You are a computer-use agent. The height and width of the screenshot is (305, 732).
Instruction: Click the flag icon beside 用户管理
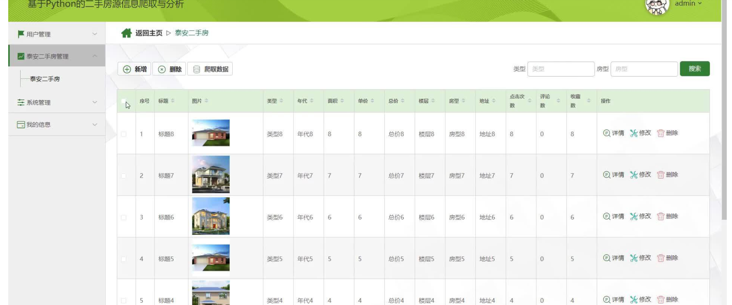(21, 34)
